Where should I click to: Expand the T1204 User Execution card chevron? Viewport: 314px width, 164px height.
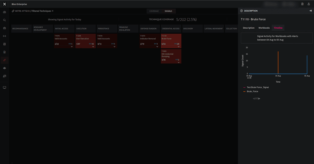point(93,47)
